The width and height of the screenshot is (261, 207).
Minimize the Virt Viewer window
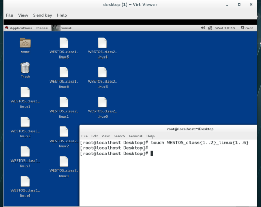[x=227, y=5]
